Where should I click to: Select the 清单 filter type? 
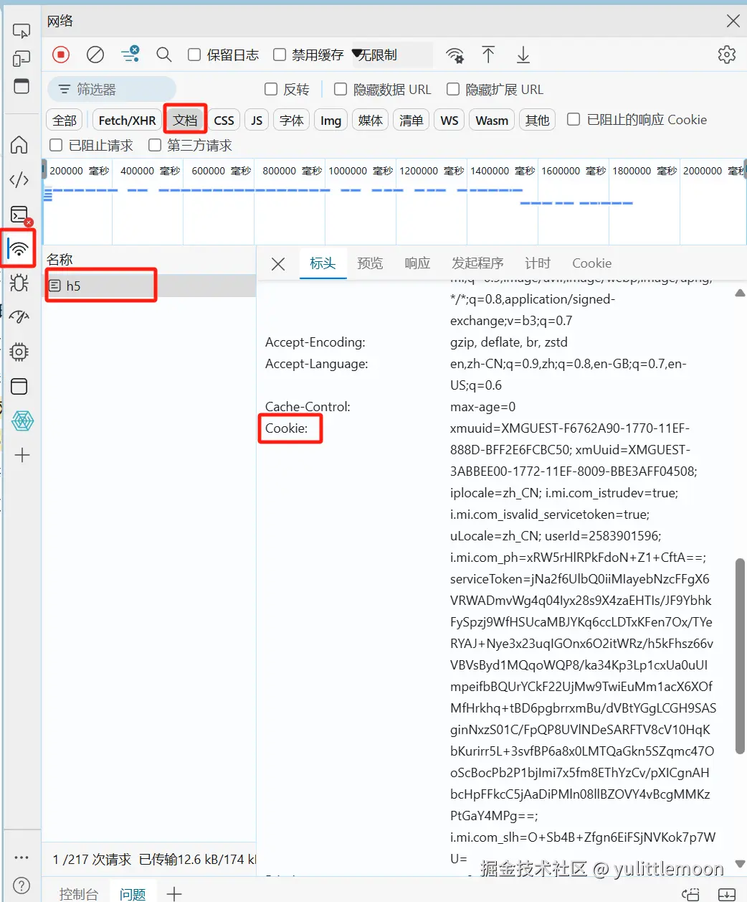(411, 120)
